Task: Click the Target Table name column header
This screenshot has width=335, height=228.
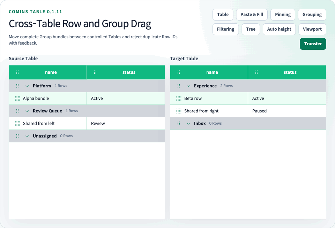Action: [x=209, y=72]
